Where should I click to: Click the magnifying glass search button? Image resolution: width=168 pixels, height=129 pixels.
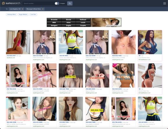[x=70, y=3]
